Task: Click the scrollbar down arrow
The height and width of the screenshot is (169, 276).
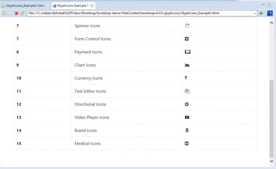Action: [271, 161]
